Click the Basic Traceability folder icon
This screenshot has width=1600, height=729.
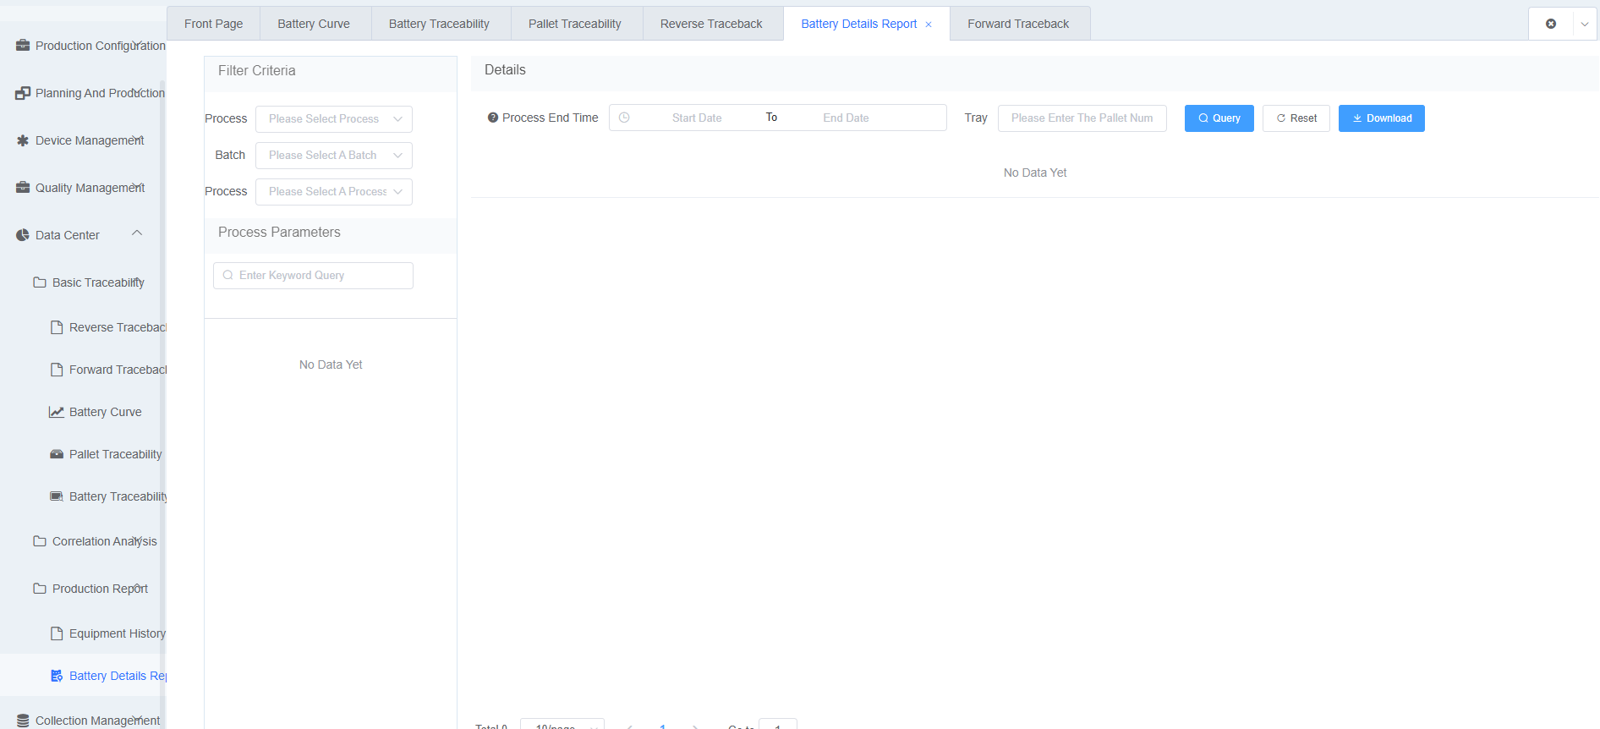coord(40,282)
